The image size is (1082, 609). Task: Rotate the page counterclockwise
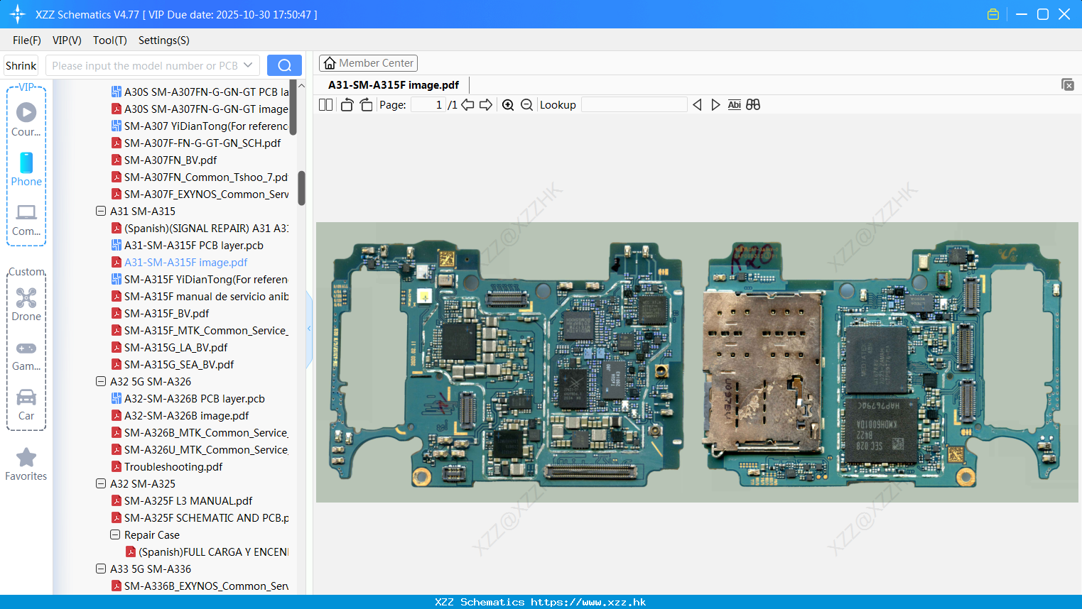(x=347, y=105)
